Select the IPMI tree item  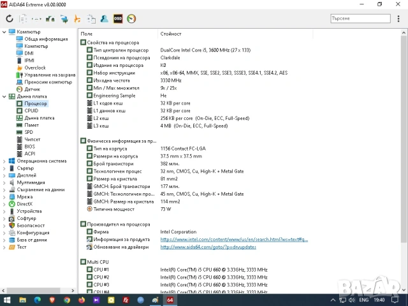pos(29,61)
